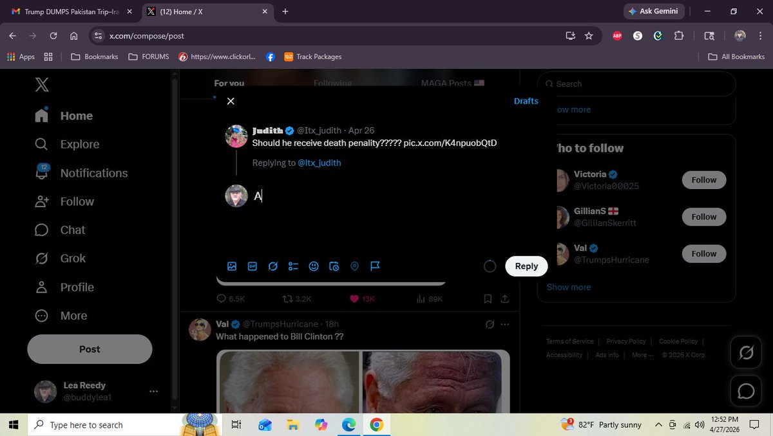Open Follow in sidebar

[65, 201]
